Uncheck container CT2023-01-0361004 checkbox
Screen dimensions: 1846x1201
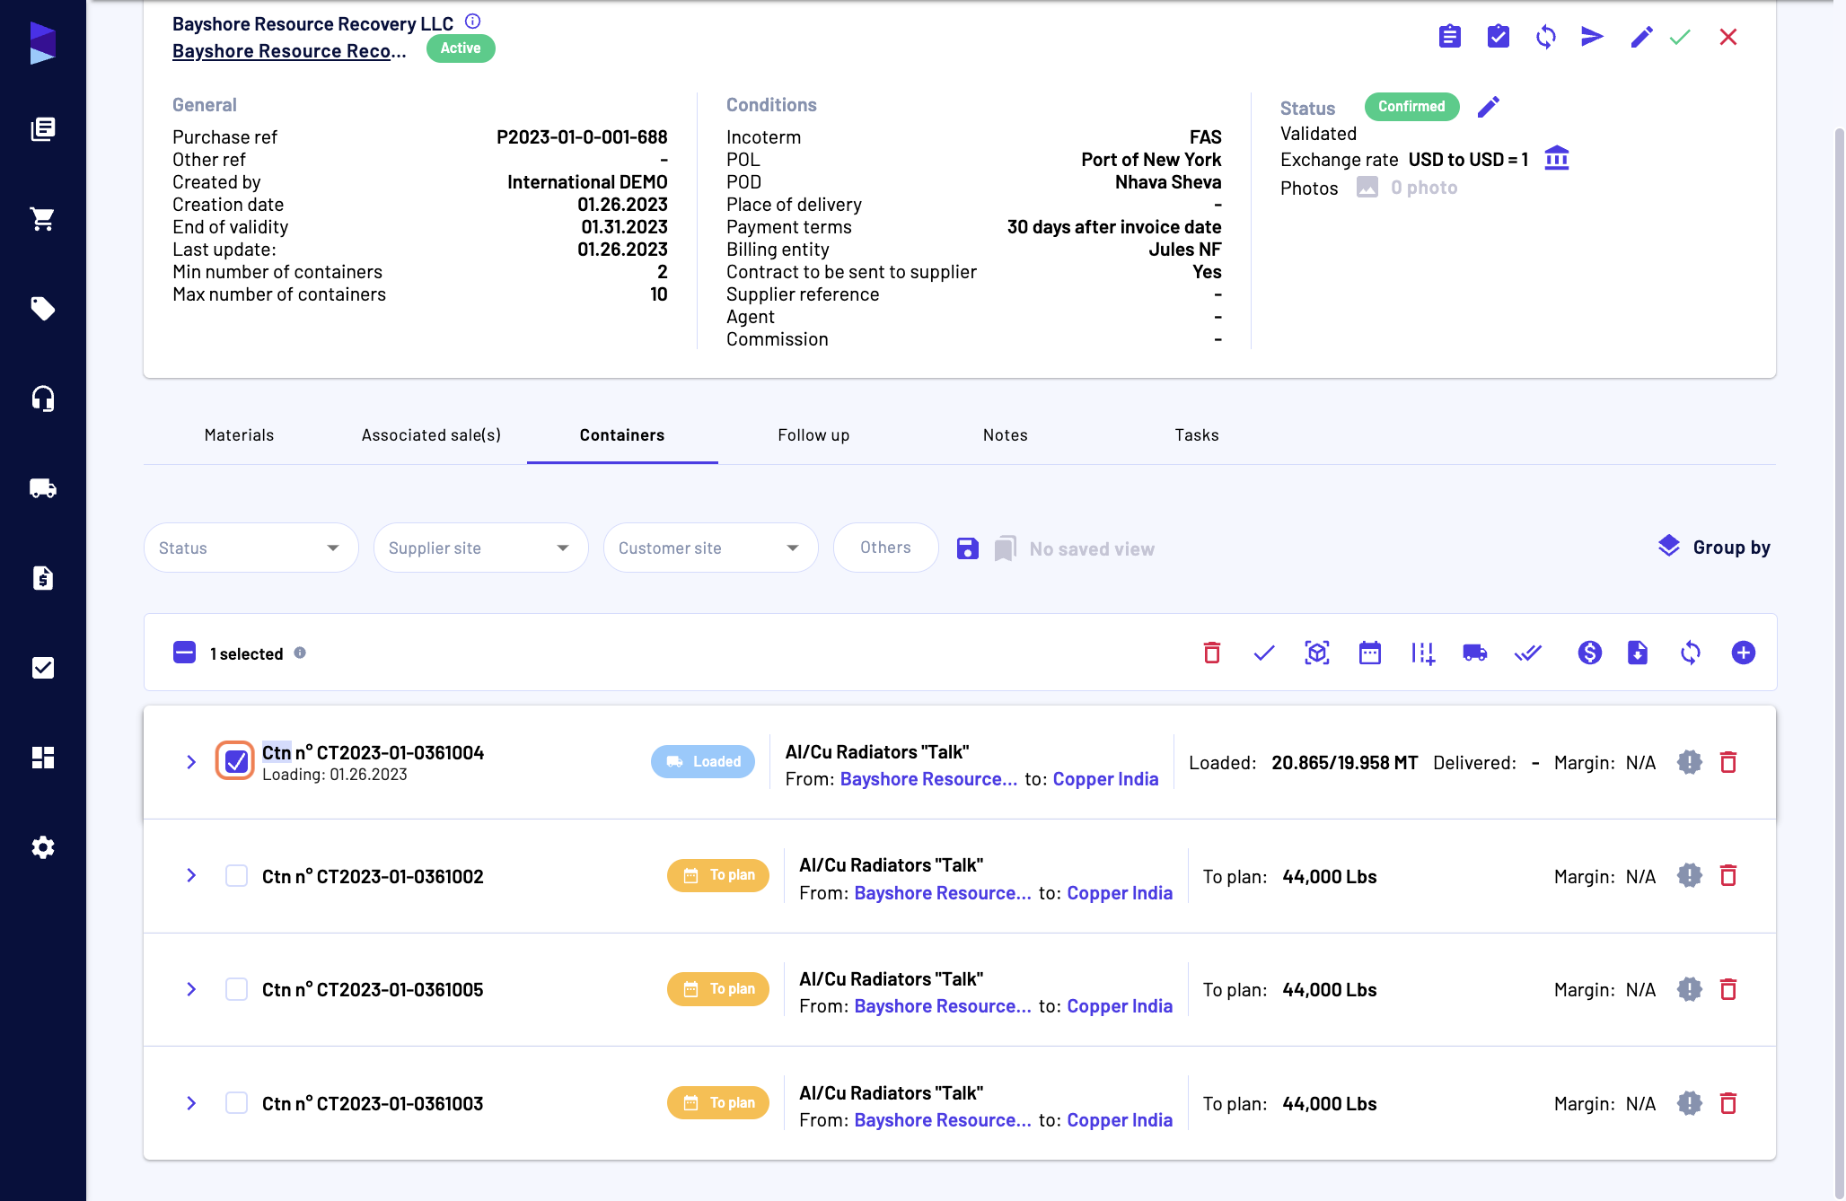235,762
